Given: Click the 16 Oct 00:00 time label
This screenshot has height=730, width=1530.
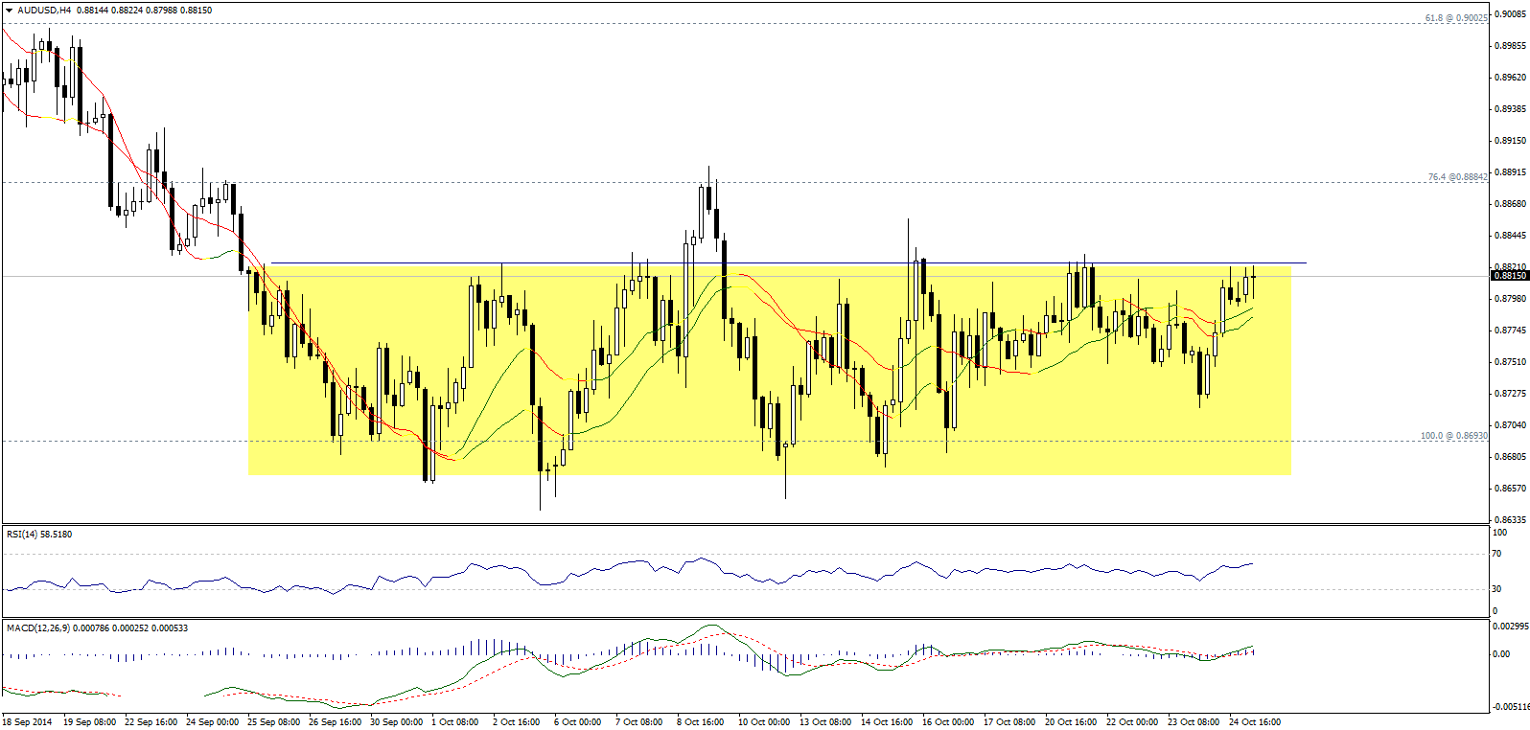Looking at the screenshot, I should 948,722.
